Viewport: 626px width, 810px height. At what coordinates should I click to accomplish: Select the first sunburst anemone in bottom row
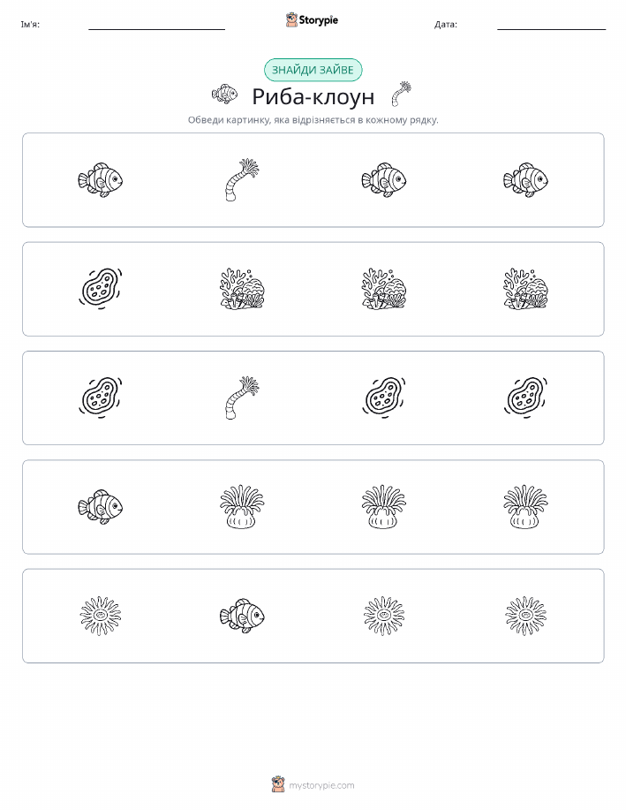(x=100, y=616)
